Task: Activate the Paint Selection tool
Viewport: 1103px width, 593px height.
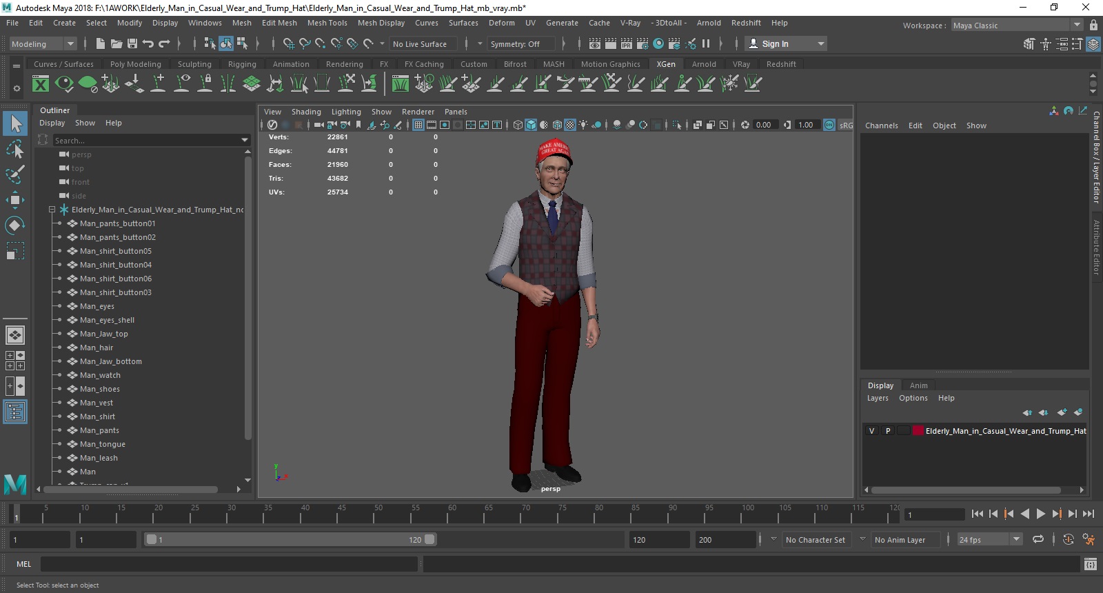Action: (x=15, y=174)
